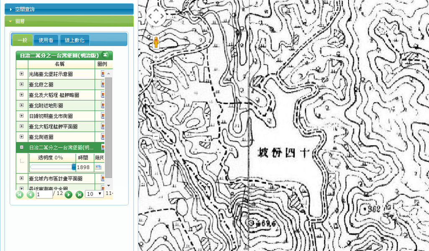429x251 pixels.
Task: Click the layer list scrollbar down arrow
Action: pos(108,185)
